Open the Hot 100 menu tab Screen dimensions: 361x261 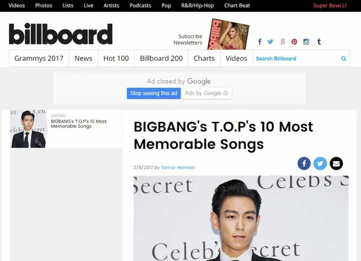coord(116,58)
